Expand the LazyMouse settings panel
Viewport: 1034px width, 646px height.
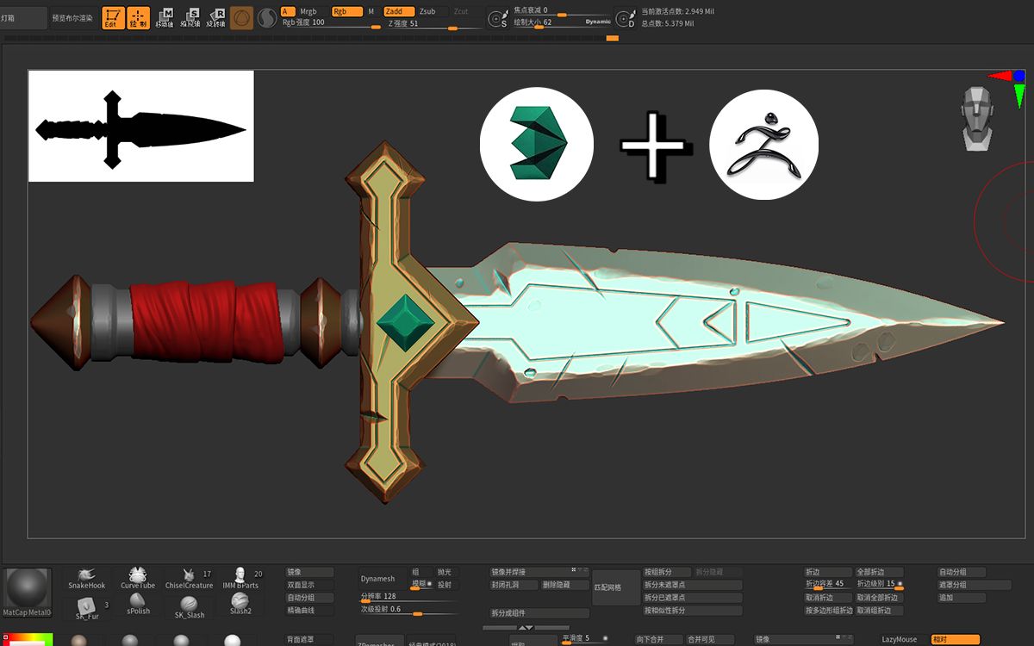[x=900, y=639]
